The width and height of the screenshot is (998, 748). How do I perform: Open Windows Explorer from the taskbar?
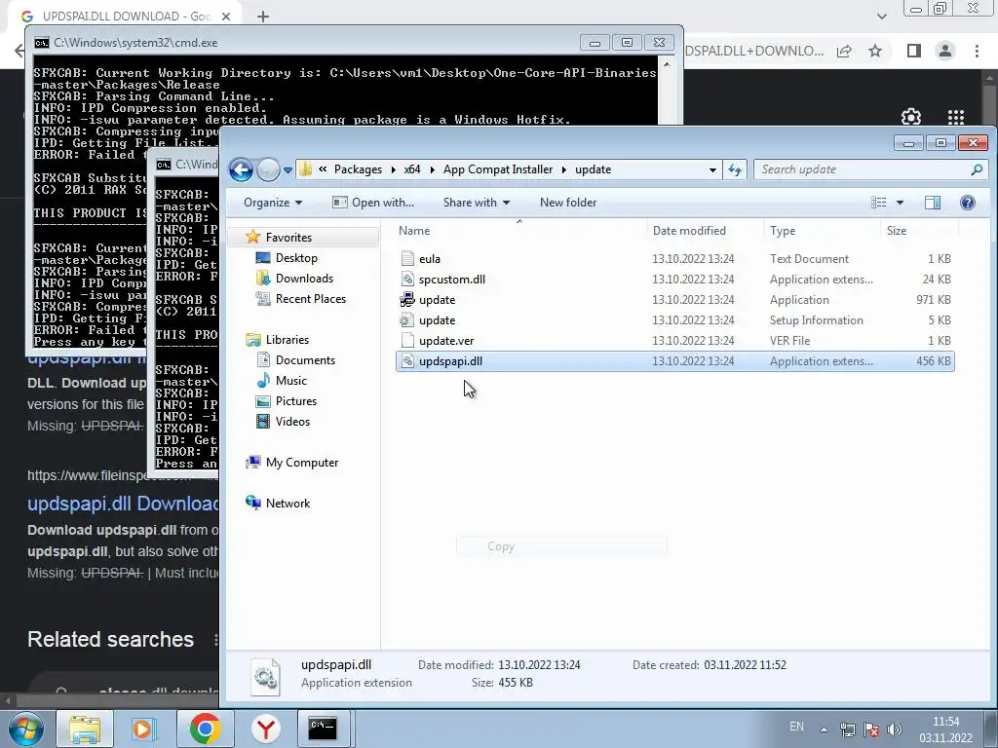(85, 729)
